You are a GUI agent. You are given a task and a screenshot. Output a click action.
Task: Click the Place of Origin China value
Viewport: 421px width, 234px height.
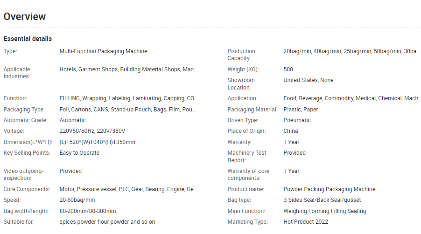point(291,131)
